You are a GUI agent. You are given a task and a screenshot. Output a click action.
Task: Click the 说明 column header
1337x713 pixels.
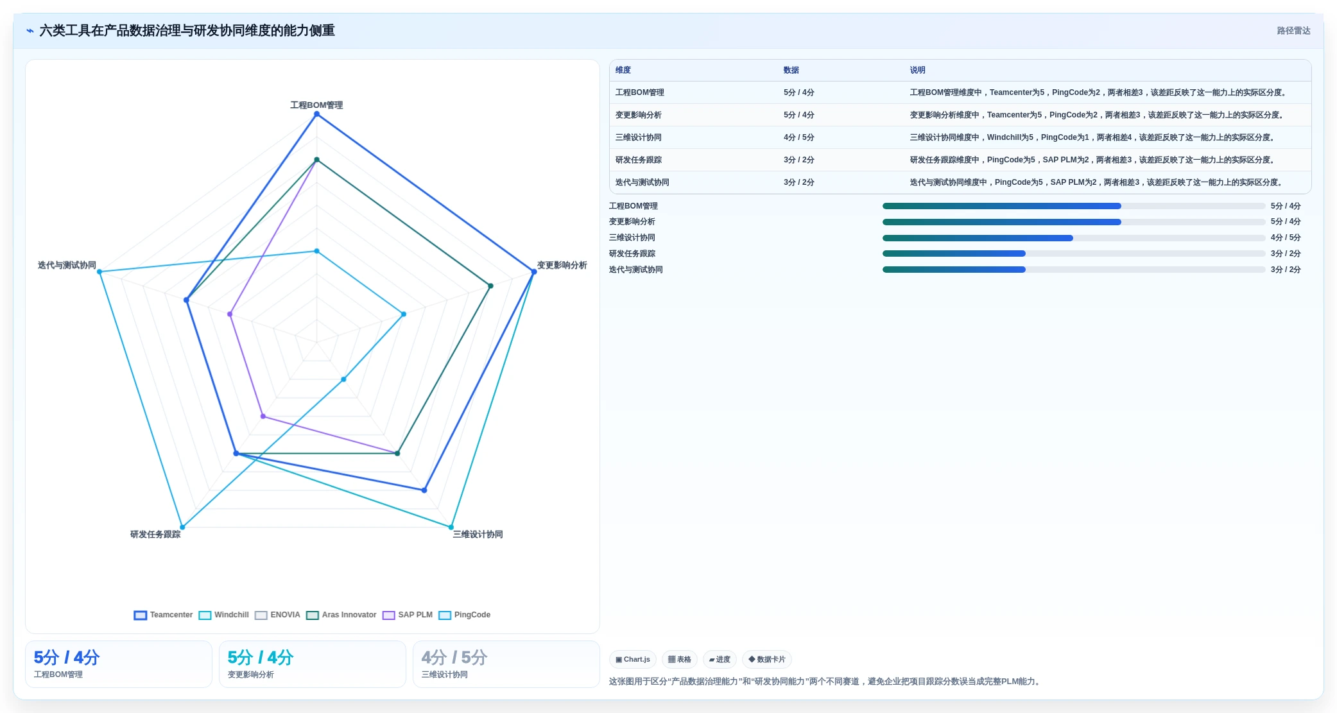tap(918, 70)
